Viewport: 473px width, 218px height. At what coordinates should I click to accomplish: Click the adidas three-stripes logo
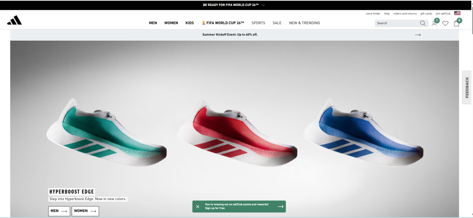[x=14, y=20]
